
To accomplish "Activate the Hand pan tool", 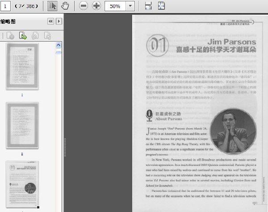I will pyautogui.click(x=65, y=6).
